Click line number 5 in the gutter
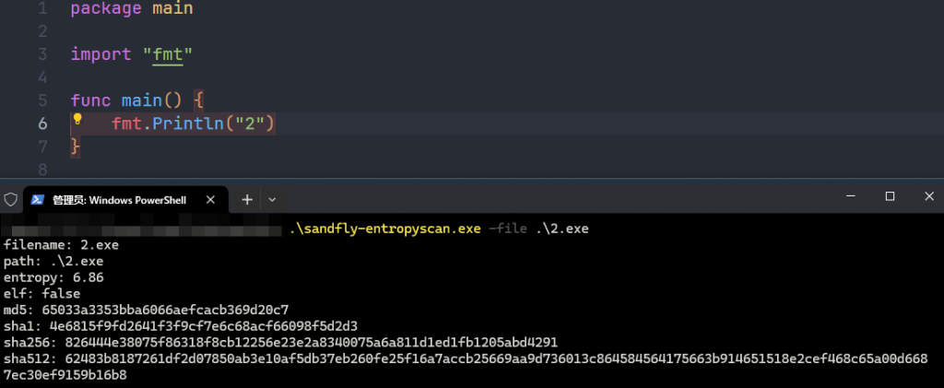Screen dimensions: 944x388 point(41,100)
